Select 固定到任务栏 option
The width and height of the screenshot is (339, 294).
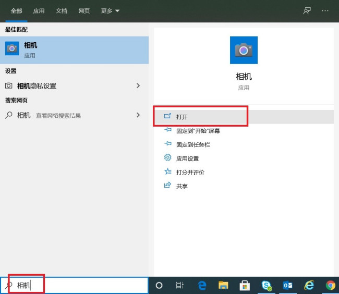tap(193, 144)
